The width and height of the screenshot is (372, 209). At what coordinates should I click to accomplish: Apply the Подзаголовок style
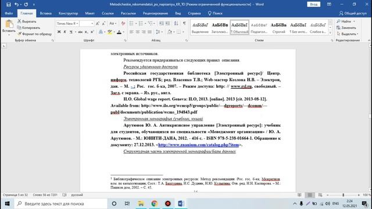click(x=259, y=27)
